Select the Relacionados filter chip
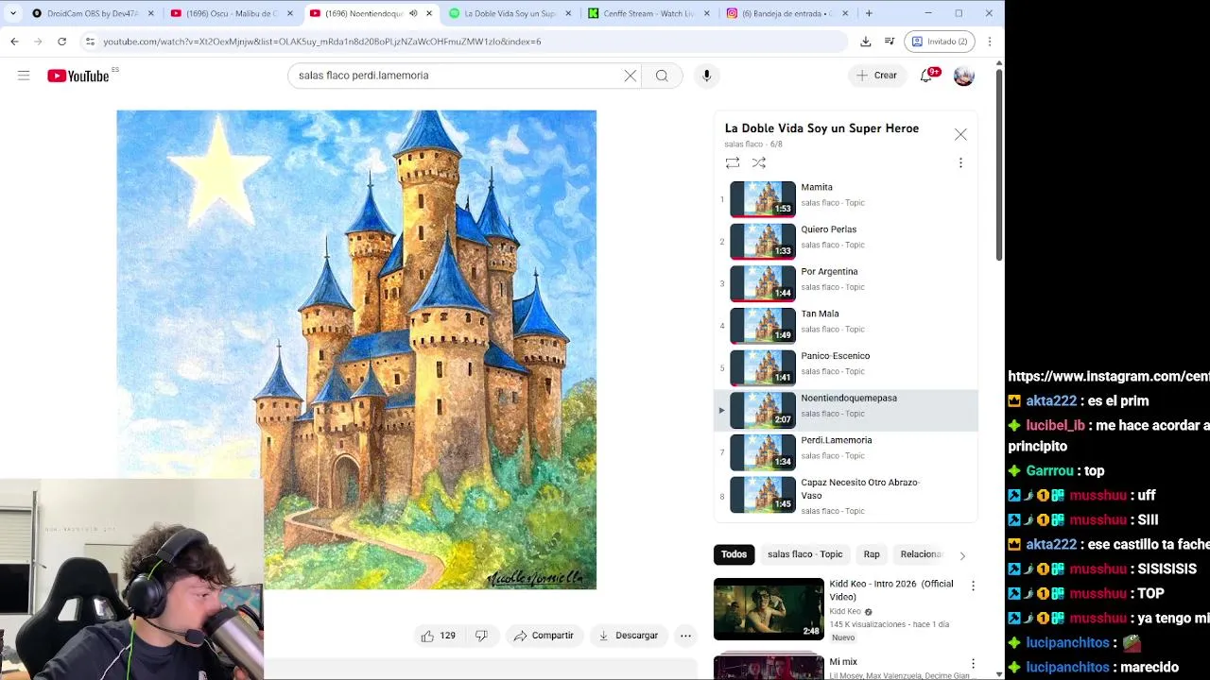Screen dimensions: 1210x680 tap(920, 554)
